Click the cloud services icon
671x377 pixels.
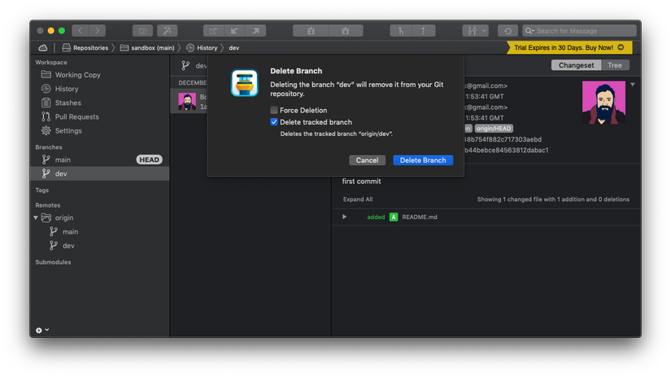[43, 48]
